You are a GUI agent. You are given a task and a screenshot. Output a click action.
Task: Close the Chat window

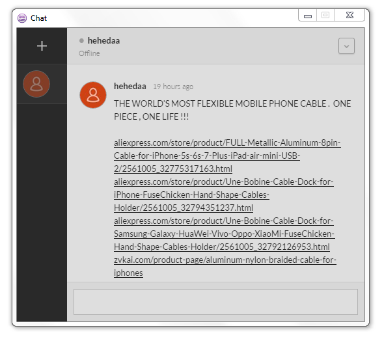tap(350, 16)
